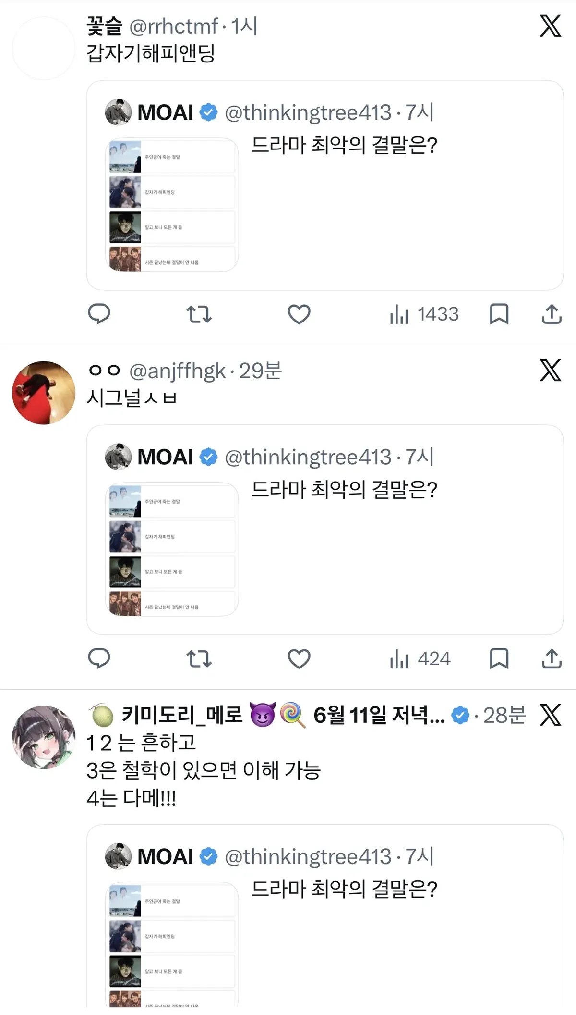Tap the X logo on 키미도리_메로 post
Screen dimensions: 576x1015
(x=551, y=715)
